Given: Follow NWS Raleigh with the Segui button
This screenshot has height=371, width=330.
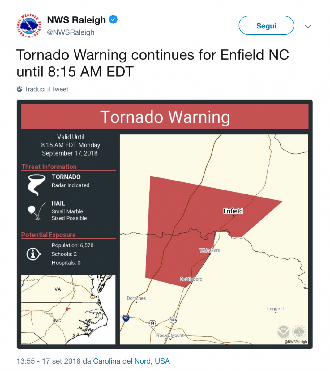Looking at the screenshot, I should click(x=266, y=26).
